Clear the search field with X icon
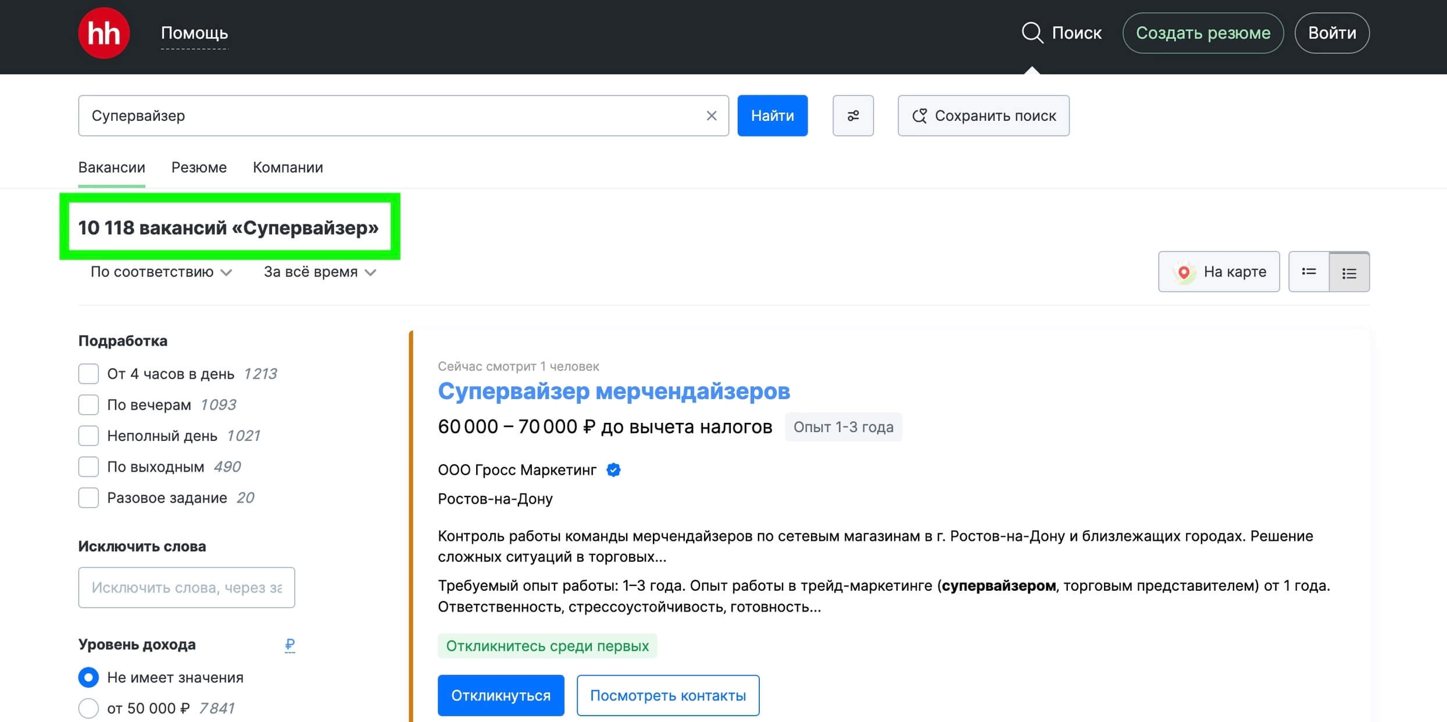The width and height of the screenshot is (1447, 722). [x=712, y=116]
